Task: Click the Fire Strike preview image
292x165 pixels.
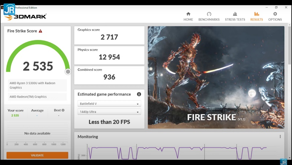Action: click(216, 77)
